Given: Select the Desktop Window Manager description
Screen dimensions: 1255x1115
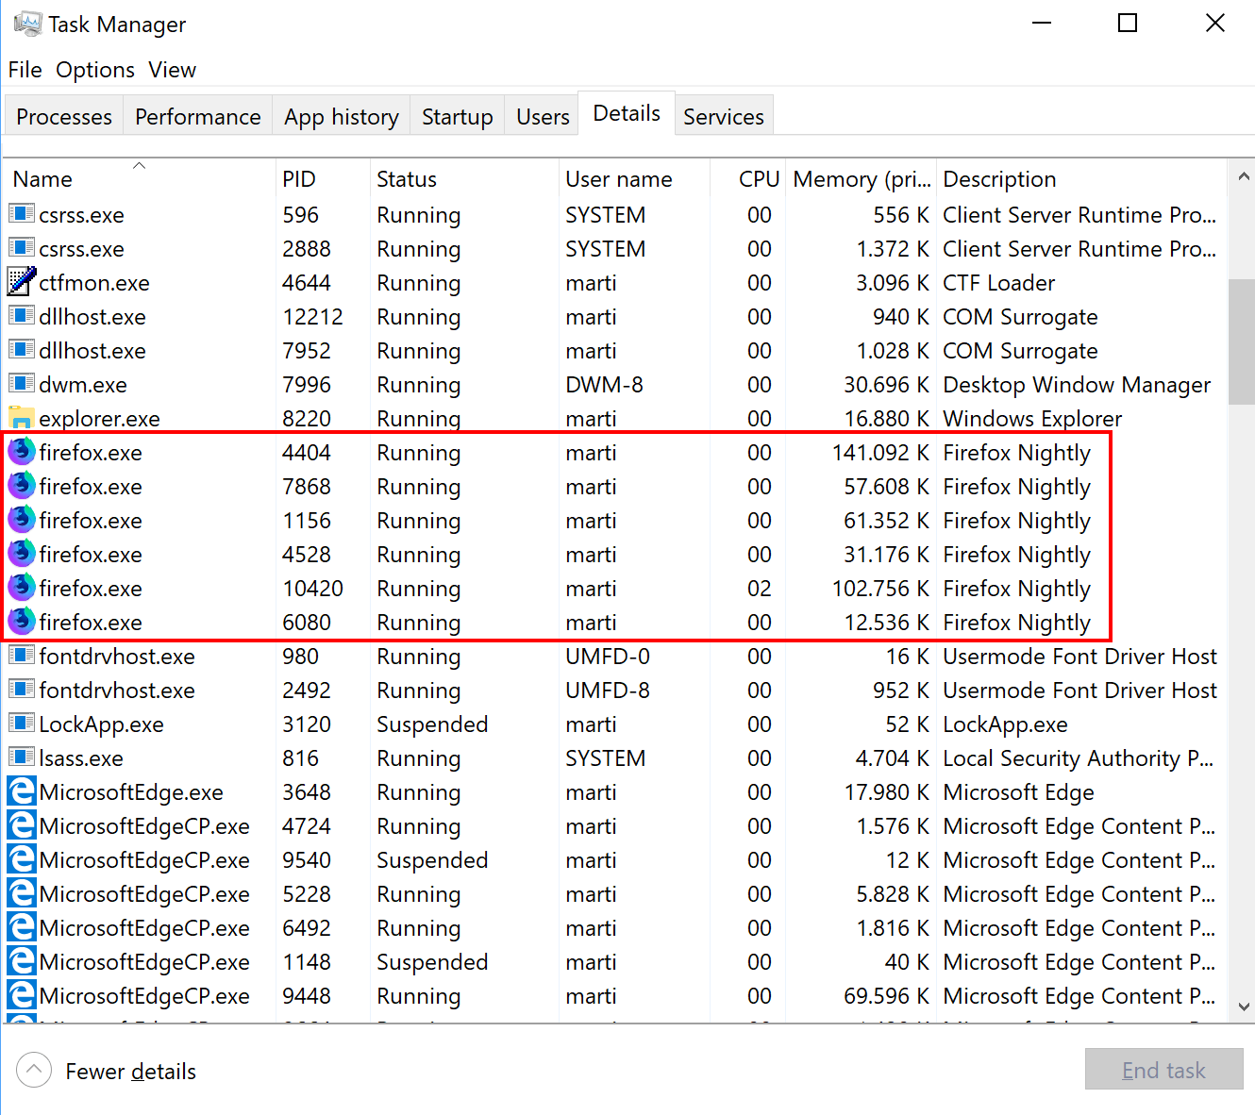Looking at the screenshot, I should (1077, 385).
